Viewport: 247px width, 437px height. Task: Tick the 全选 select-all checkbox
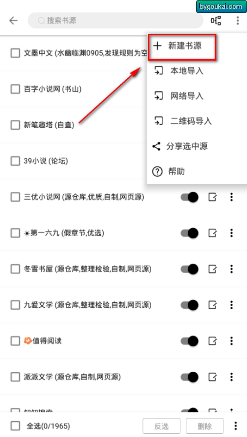click(x=15, y=426)
